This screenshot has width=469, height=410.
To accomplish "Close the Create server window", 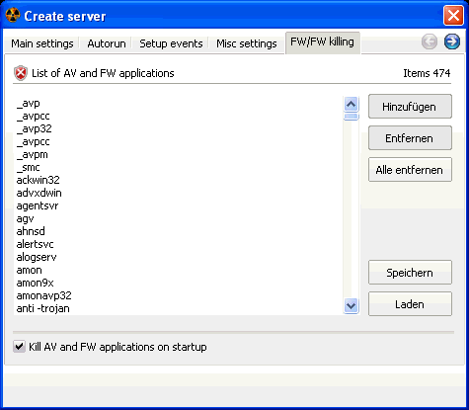I will point(453,16).
